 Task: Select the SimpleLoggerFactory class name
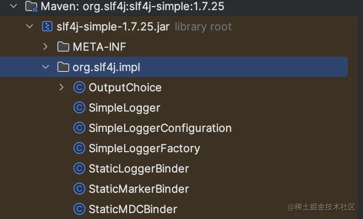[x=144, y=148]
